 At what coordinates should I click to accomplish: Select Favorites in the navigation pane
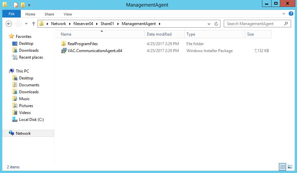pyautogui.click(x=23, y=36)
